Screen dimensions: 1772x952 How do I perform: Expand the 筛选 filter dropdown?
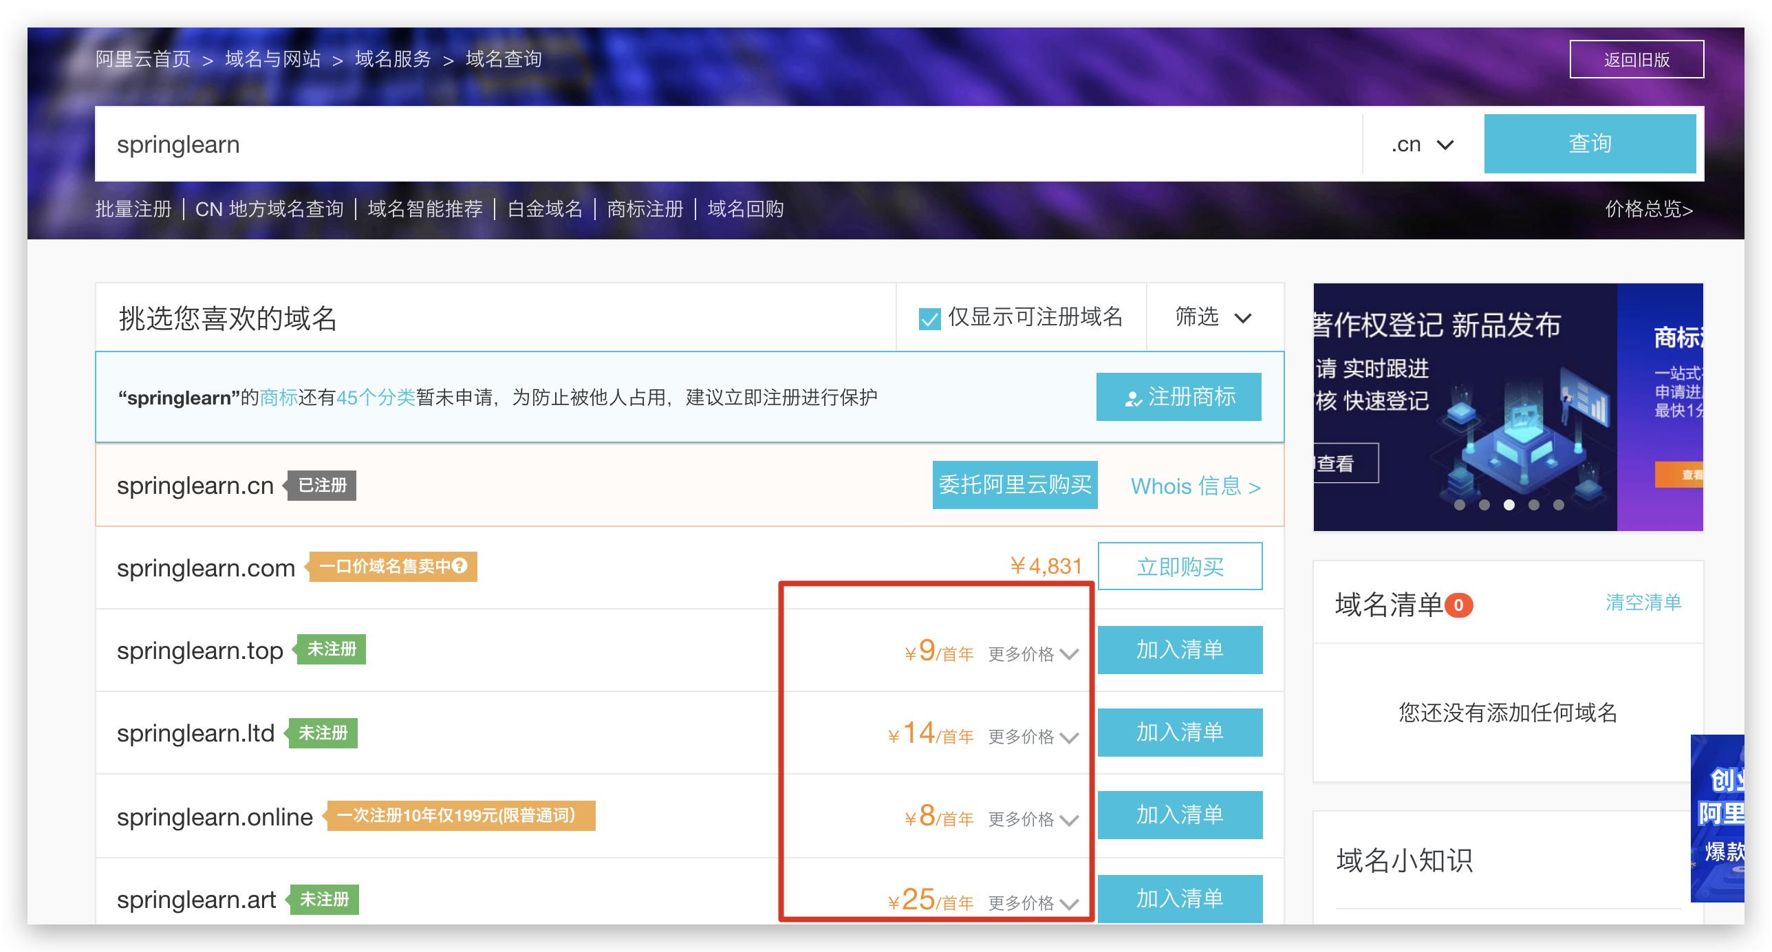[1213, 317]
